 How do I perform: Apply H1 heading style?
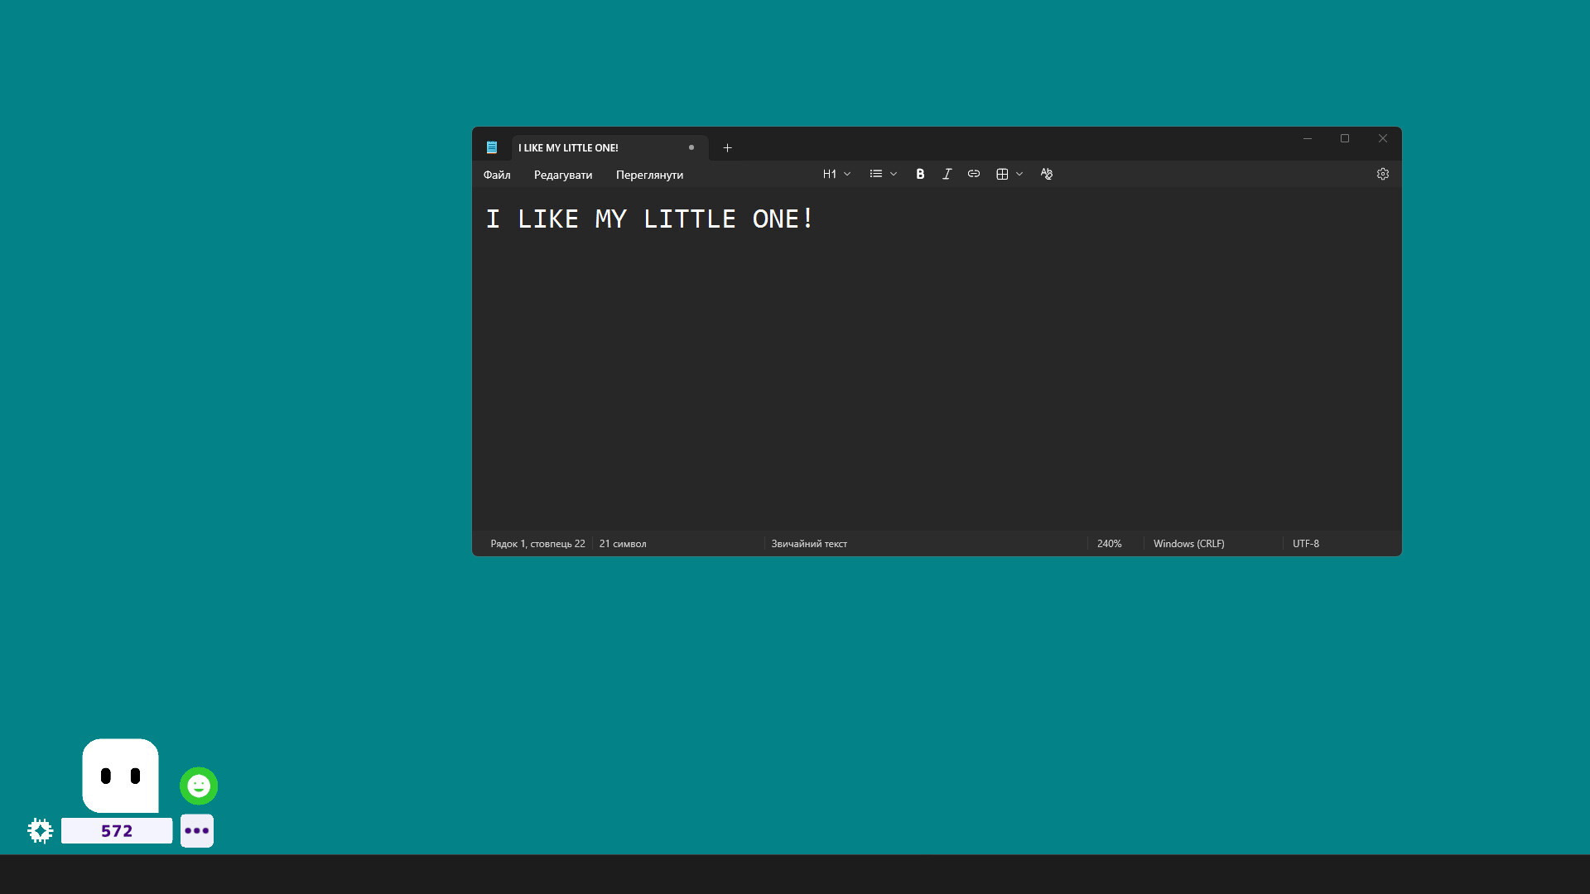(x=830, y=174)
